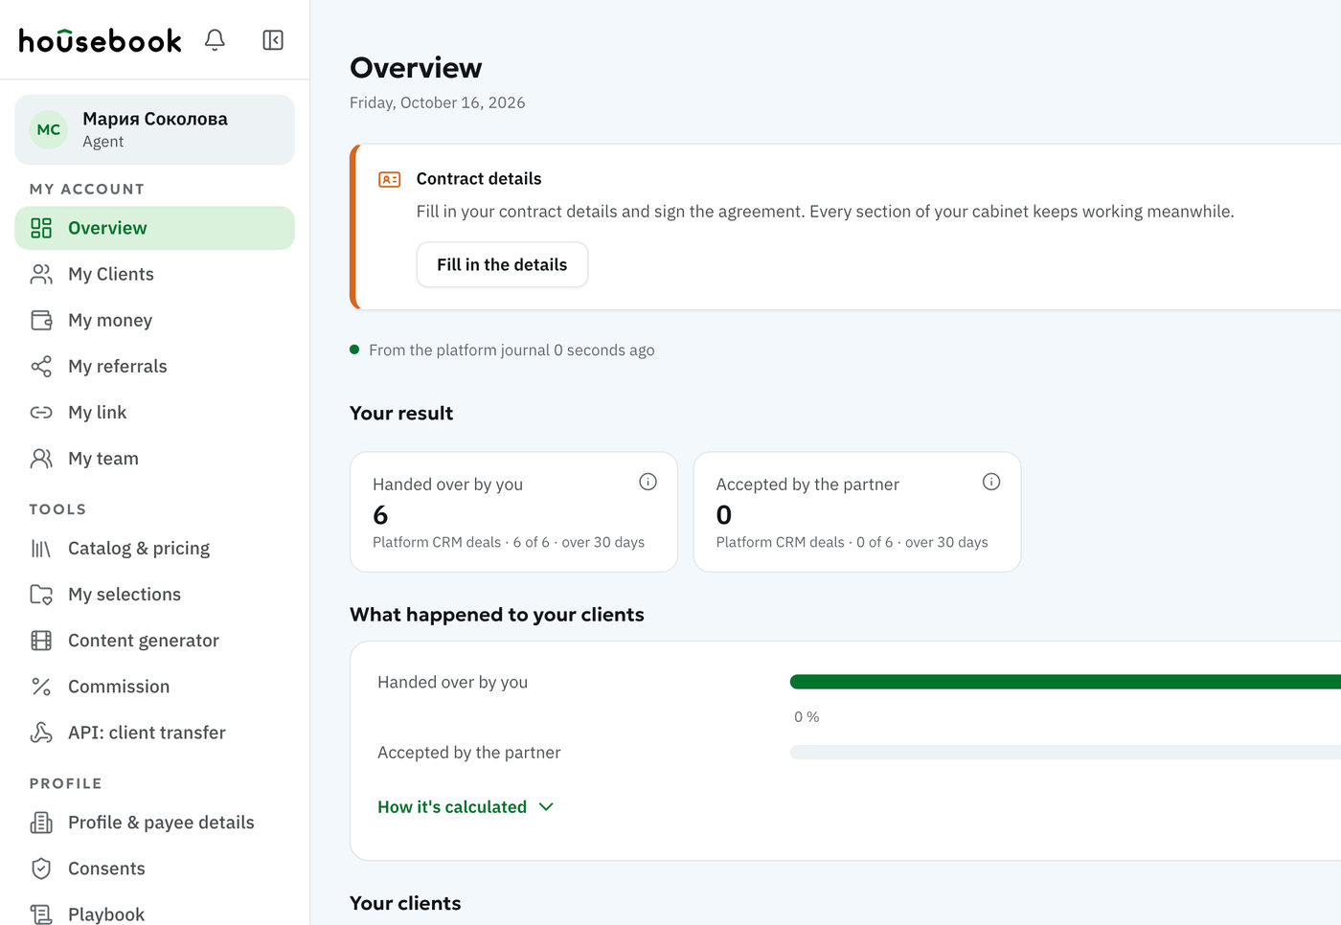The height and width of the screenshot is (925, 1341).
Task: Click the housebook logo
Action: [x=100, y=40]
